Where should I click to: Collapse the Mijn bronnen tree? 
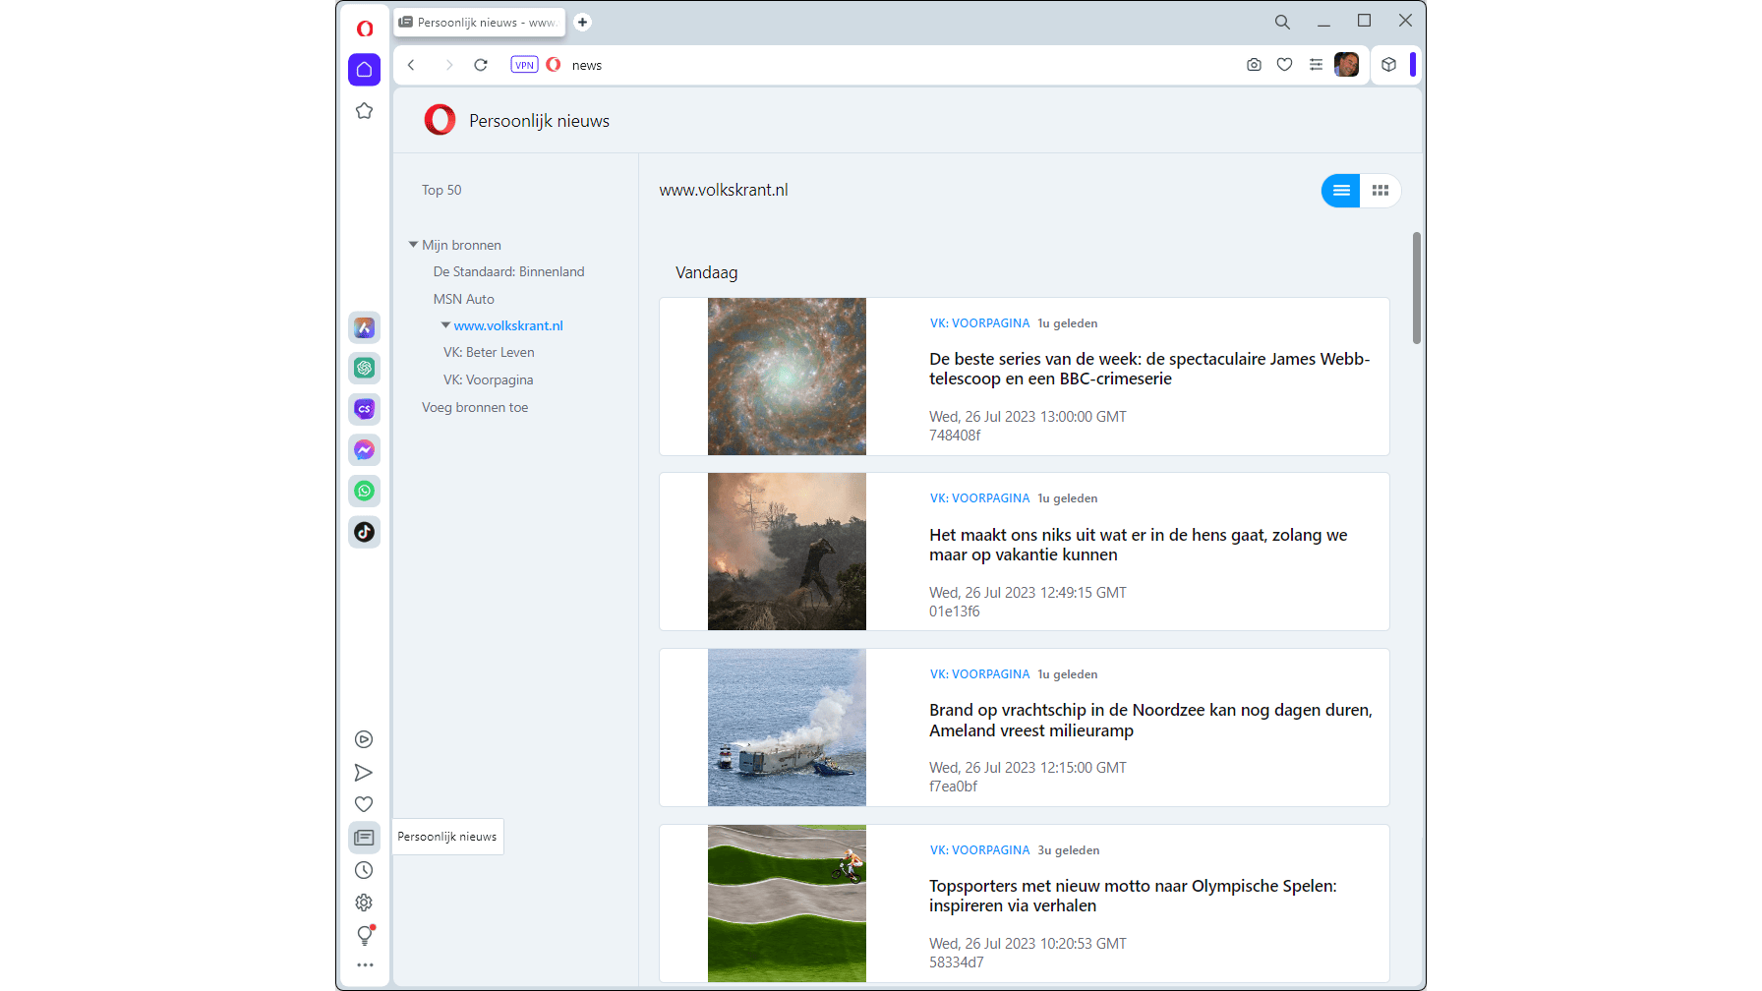pos(414,245)
